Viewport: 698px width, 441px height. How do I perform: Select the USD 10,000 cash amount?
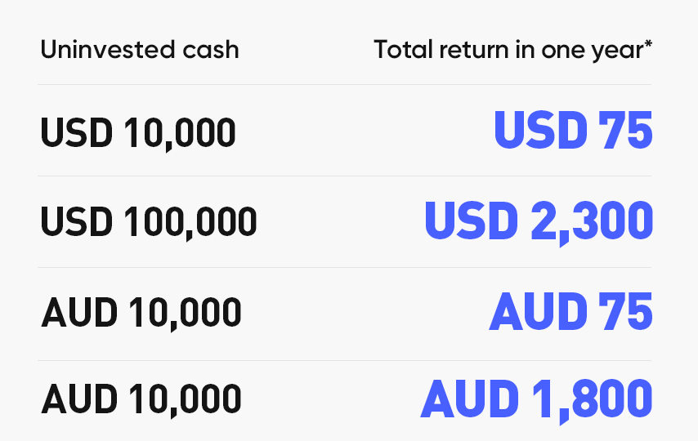tap(138, 132)
